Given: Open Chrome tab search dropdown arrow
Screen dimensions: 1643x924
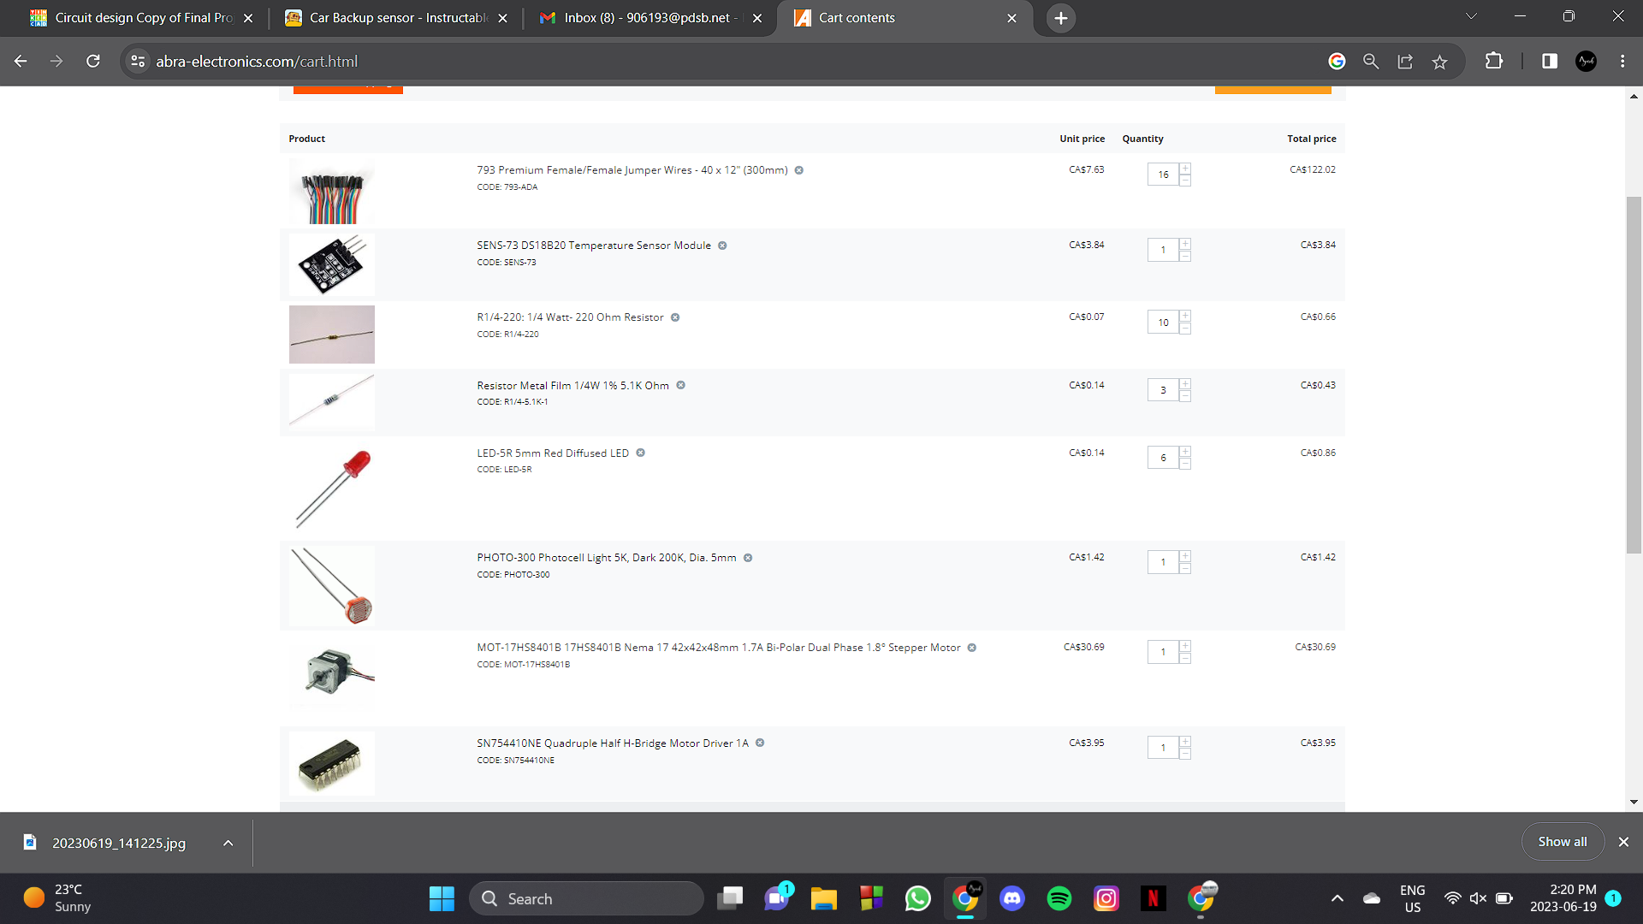Looking at the screenshot, I should point(1471,17).
